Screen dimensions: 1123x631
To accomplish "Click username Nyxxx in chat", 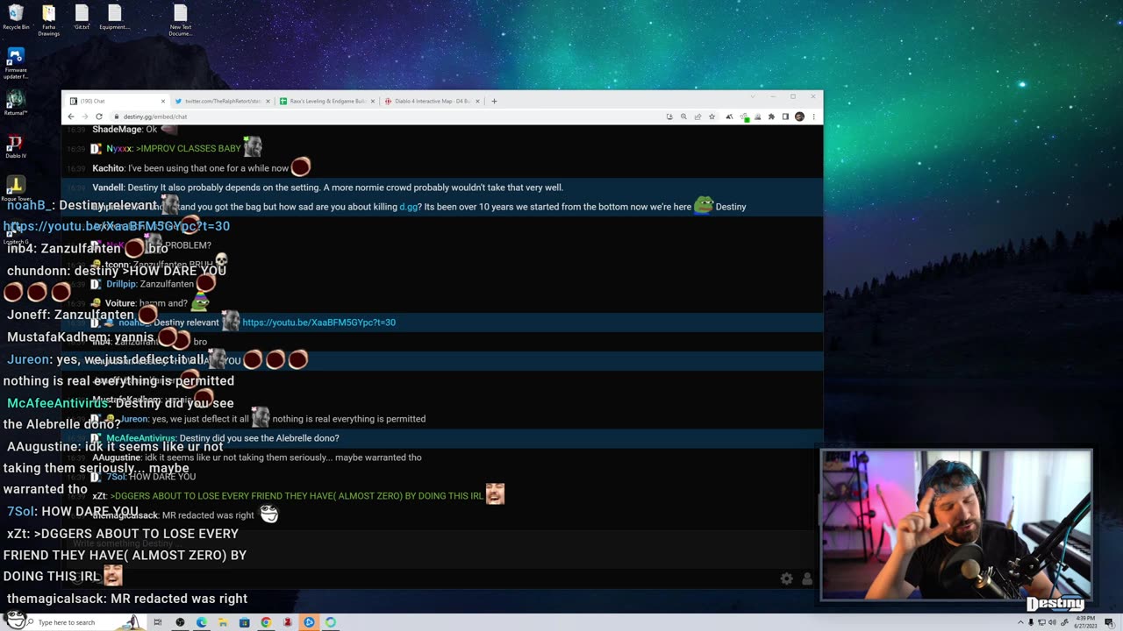I will click(x=118, y=149).
